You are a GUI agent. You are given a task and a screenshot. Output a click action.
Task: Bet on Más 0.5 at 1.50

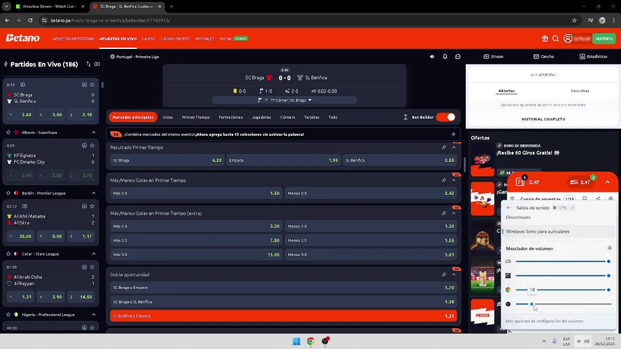(196, 193)
